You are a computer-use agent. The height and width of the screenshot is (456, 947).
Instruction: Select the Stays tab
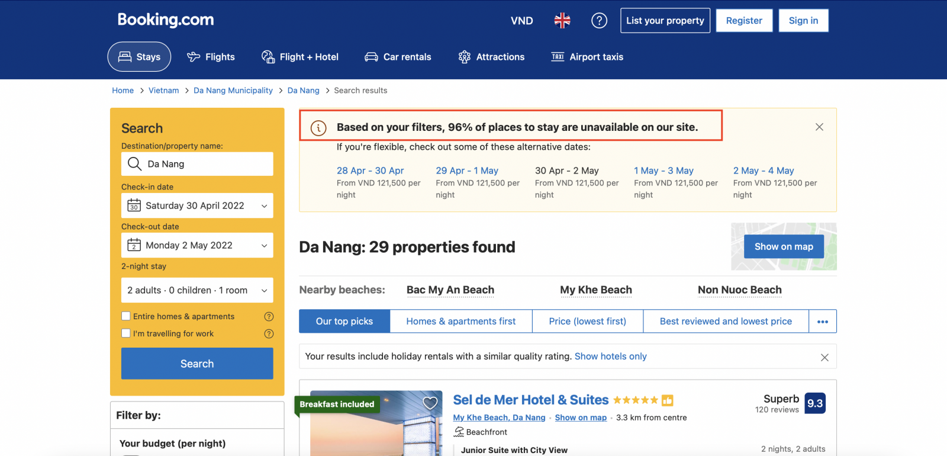(x=139, y=57)
